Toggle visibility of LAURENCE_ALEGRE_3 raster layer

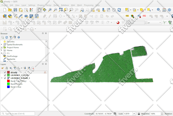click(5, 78)
